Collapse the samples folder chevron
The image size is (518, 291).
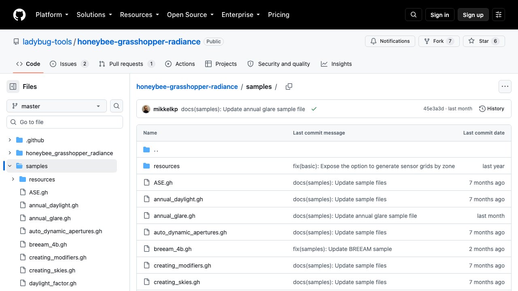pos(10,166)
